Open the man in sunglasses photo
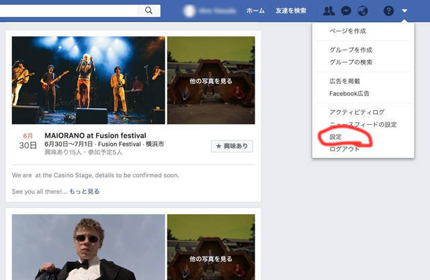Image resolution: width=430 pixels, height=280 pixels. [88, 247]
